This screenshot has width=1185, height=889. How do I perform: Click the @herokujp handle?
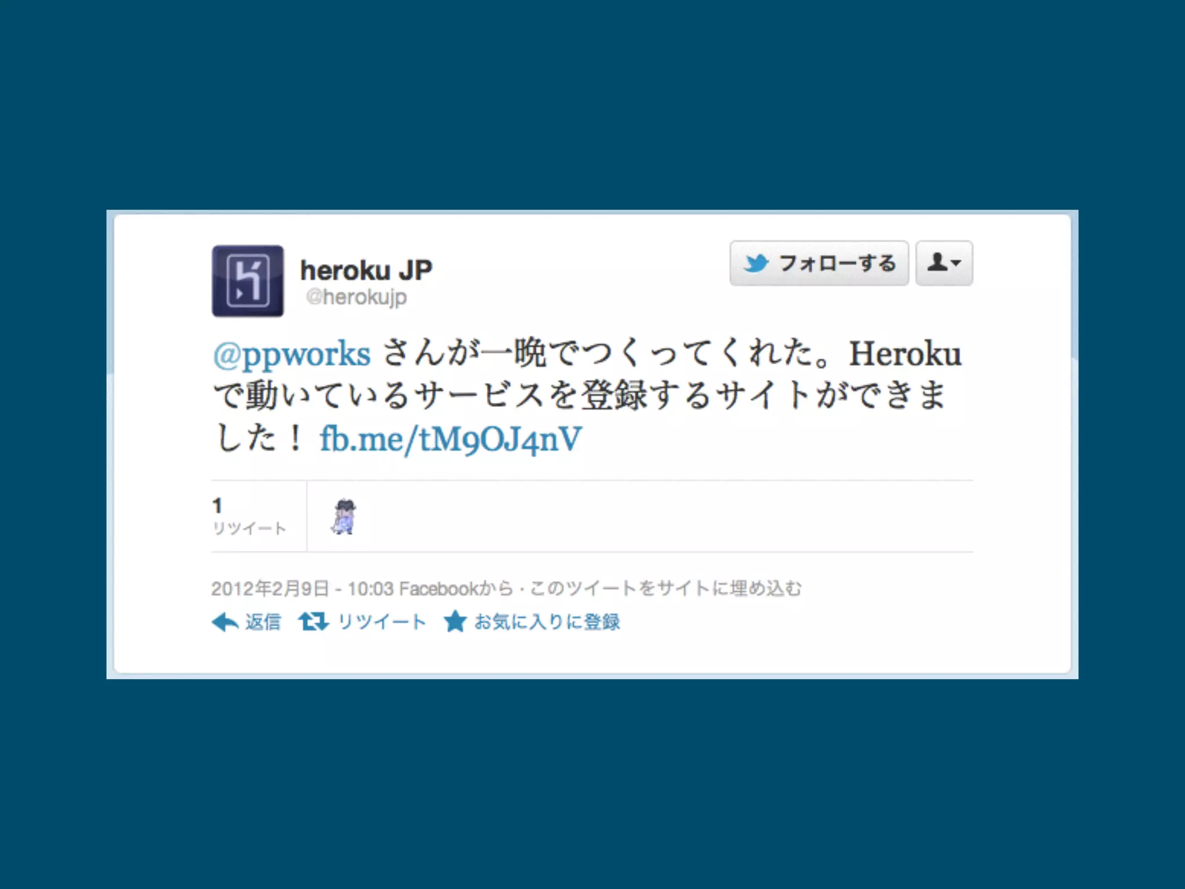pyautogui.click(x=356, y=297)
